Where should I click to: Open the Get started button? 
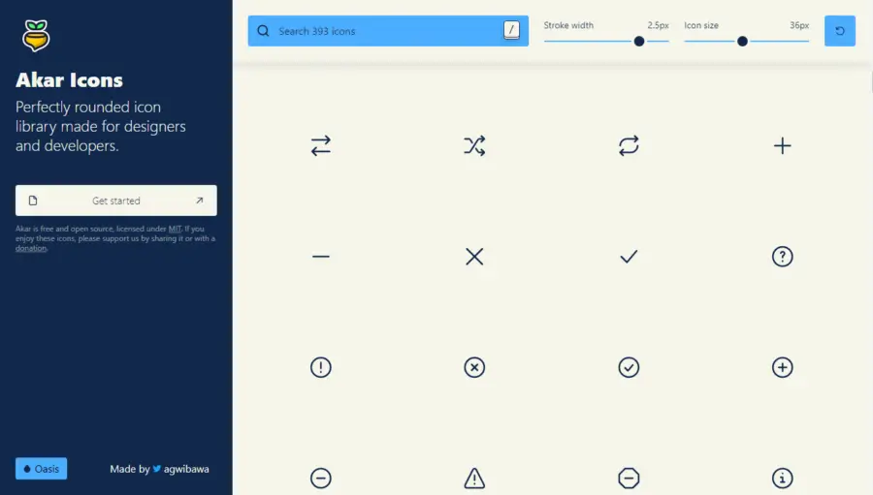tap(115, 201)
